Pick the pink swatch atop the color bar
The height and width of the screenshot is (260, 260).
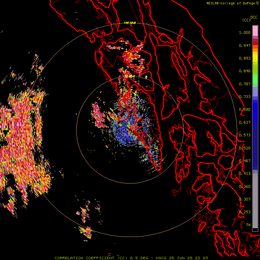(255, 31)
